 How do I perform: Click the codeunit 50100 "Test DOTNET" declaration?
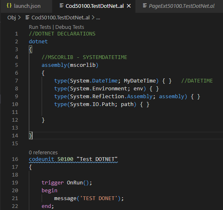pos(73,159)
